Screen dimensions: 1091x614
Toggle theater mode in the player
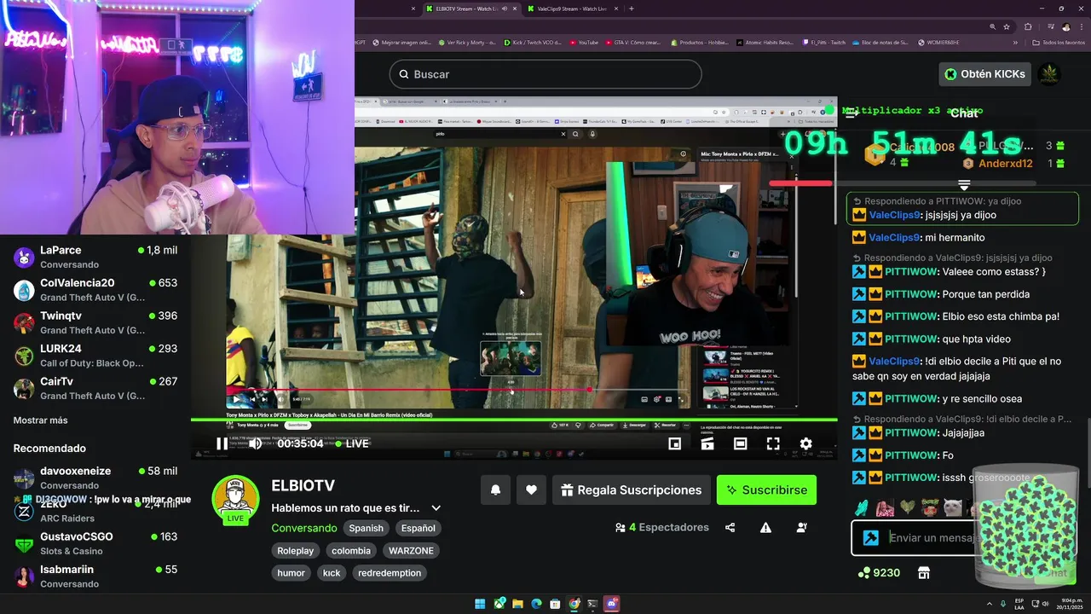tap(741, 443)
